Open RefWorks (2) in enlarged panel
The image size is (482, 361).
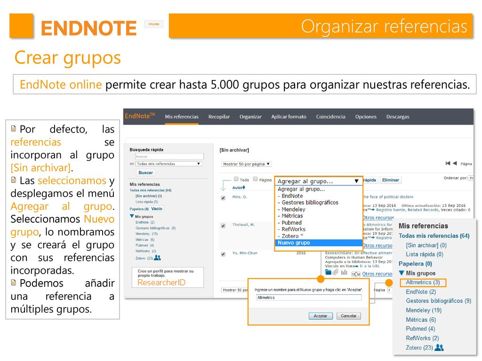pyautogui.click(x=422, y=338)
